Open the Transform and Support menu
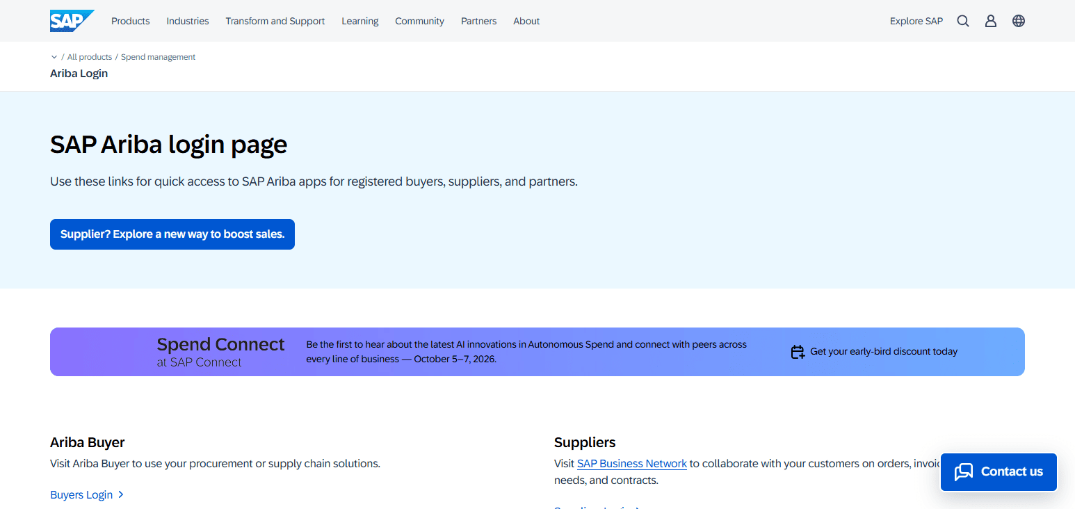The height and width of the screenshot is (509, 1075). pos(275,21)
